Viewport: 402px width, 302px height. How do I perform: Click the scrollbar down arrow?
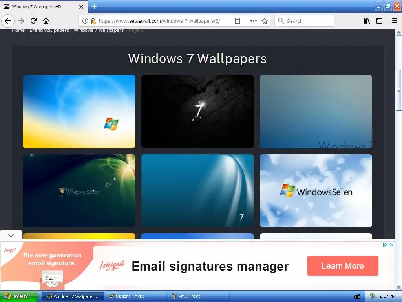[x=399, y=287]
